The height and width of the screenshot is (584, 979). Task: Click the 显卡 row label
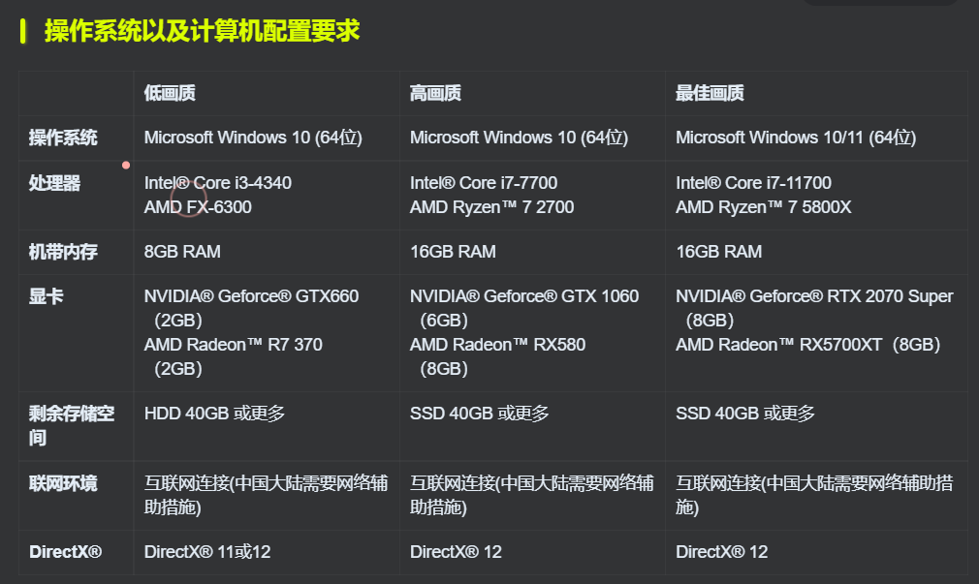(x=47, y=295)
